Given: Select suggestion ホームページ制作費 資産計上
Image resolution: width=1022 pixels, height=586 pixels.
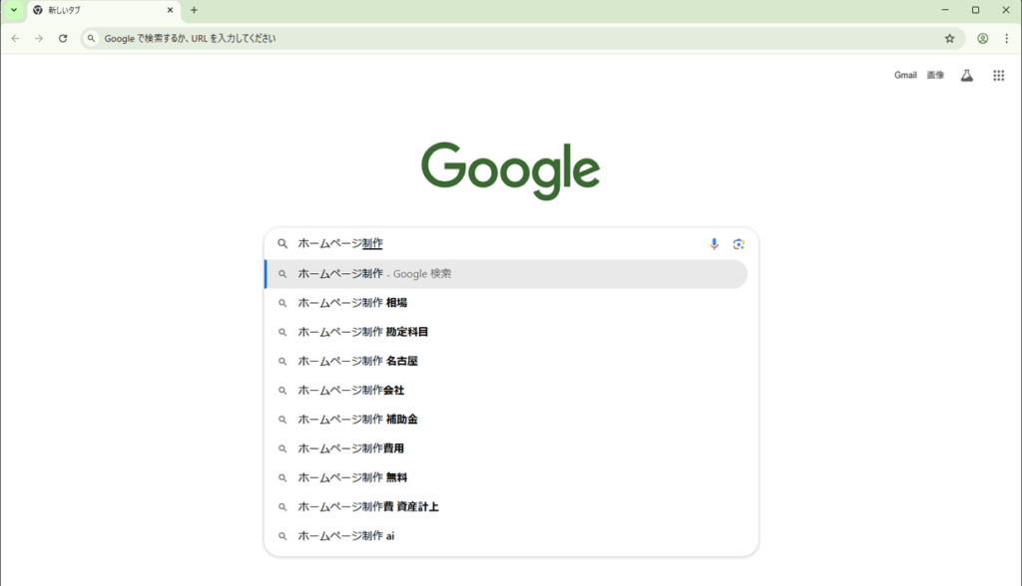Looking at the screenshot, I should pyautogui.click(x=506, y=506).
